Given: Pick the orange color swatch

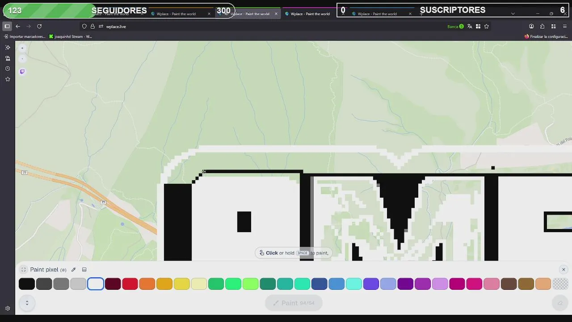Looking at the screenshot, I should tap(147, 284).
